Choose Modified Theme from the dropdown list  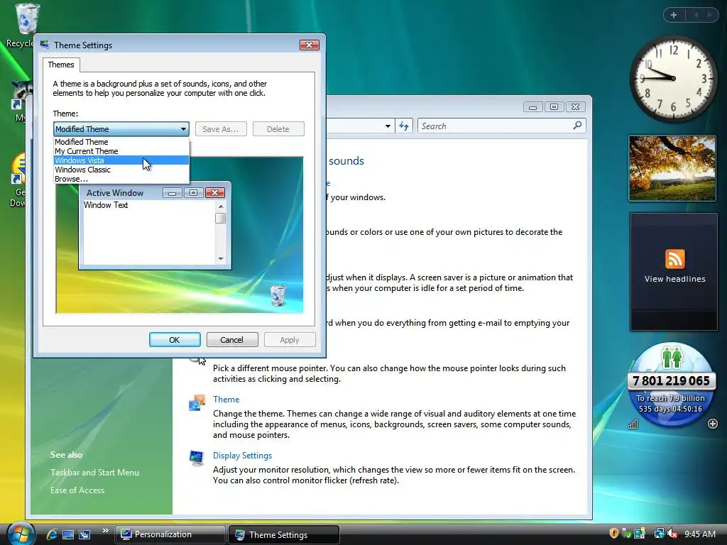coord(121,142)
